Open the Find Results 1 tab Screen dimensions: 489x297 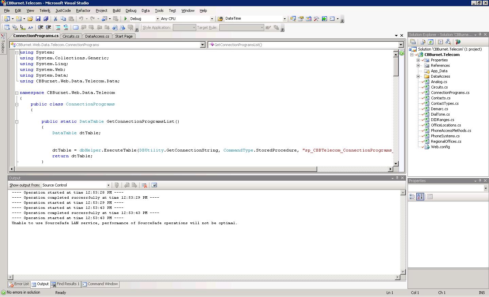coord(66,284)
